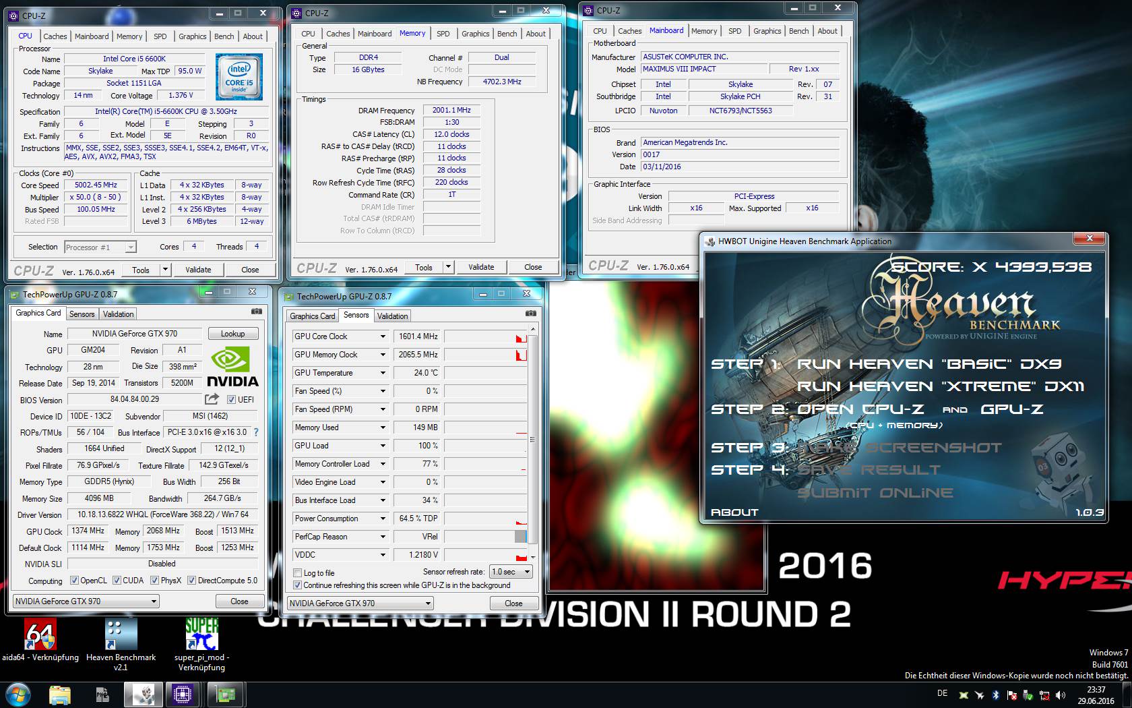
Task: Toggle the DirectCompute 5.0 checkbox
Action: click(x=191, y=580)
